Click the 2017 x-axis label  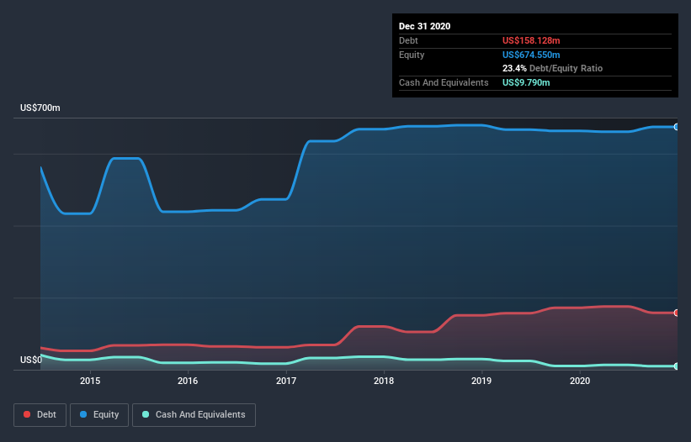pos(286,381)
